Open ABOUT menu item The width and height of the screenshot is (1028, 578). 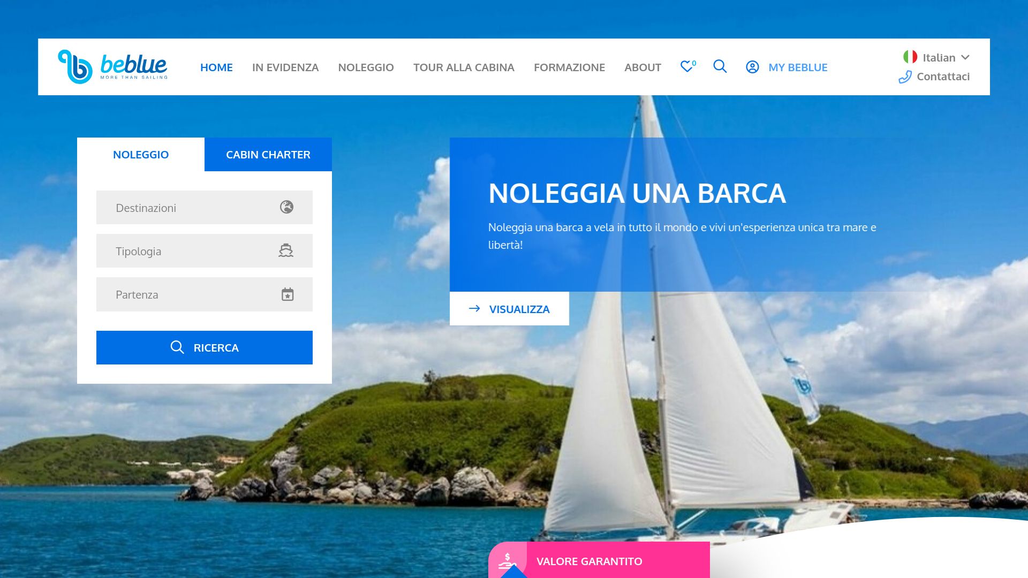tap(642, 67)
